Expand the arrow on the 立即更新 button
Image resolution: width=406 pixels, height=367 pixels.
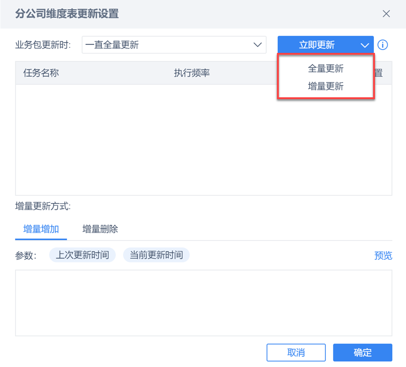click(364, 45)
